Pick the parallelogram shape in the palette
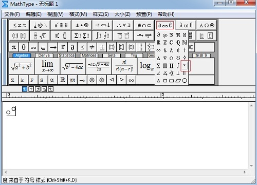This screenshot has height=185, width=257. pos(178,81)
